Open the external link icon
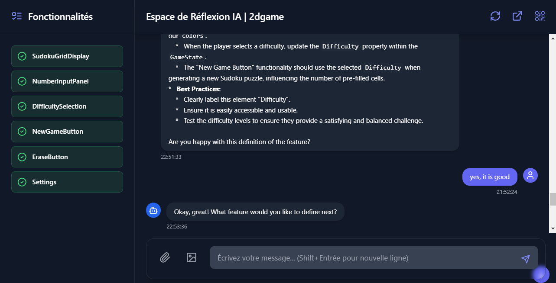Screen dimensions: 556x283 (x=517, y=16)
